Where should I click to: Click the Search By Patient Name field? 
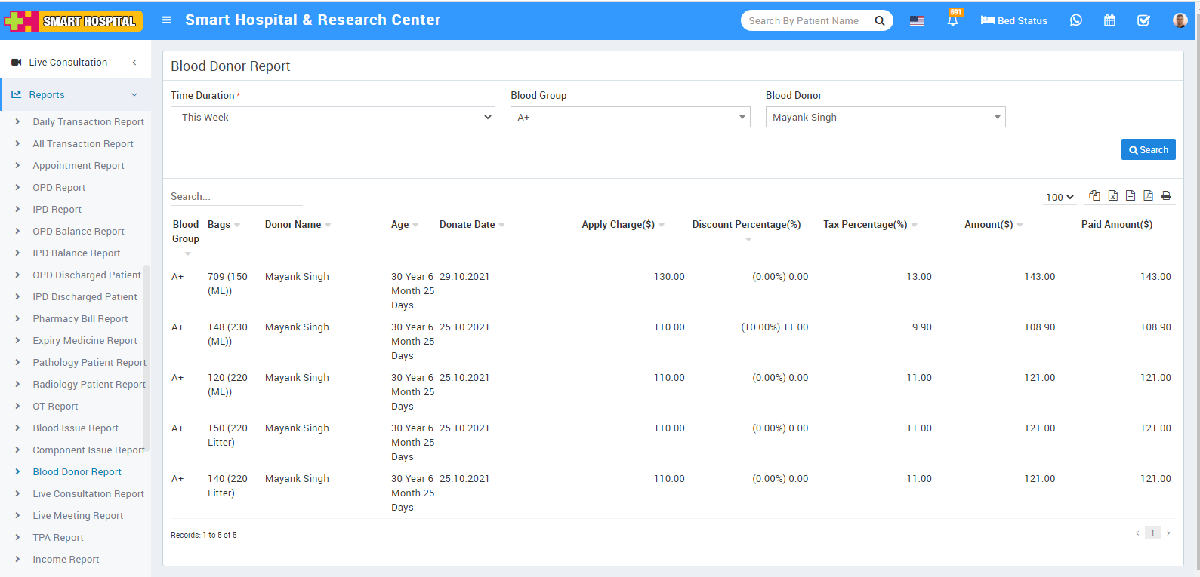click(x=805, y=20)
